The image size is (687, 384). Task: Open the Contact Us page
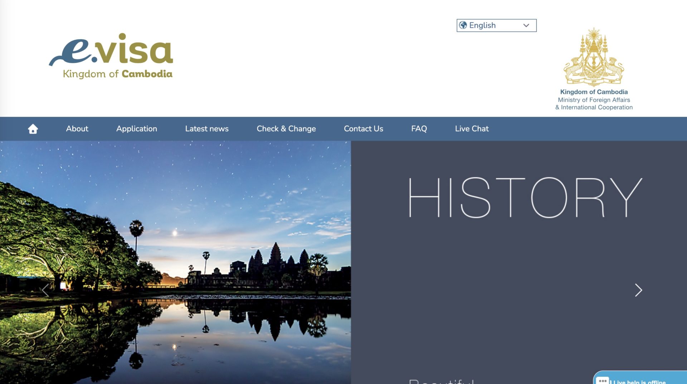364,129
